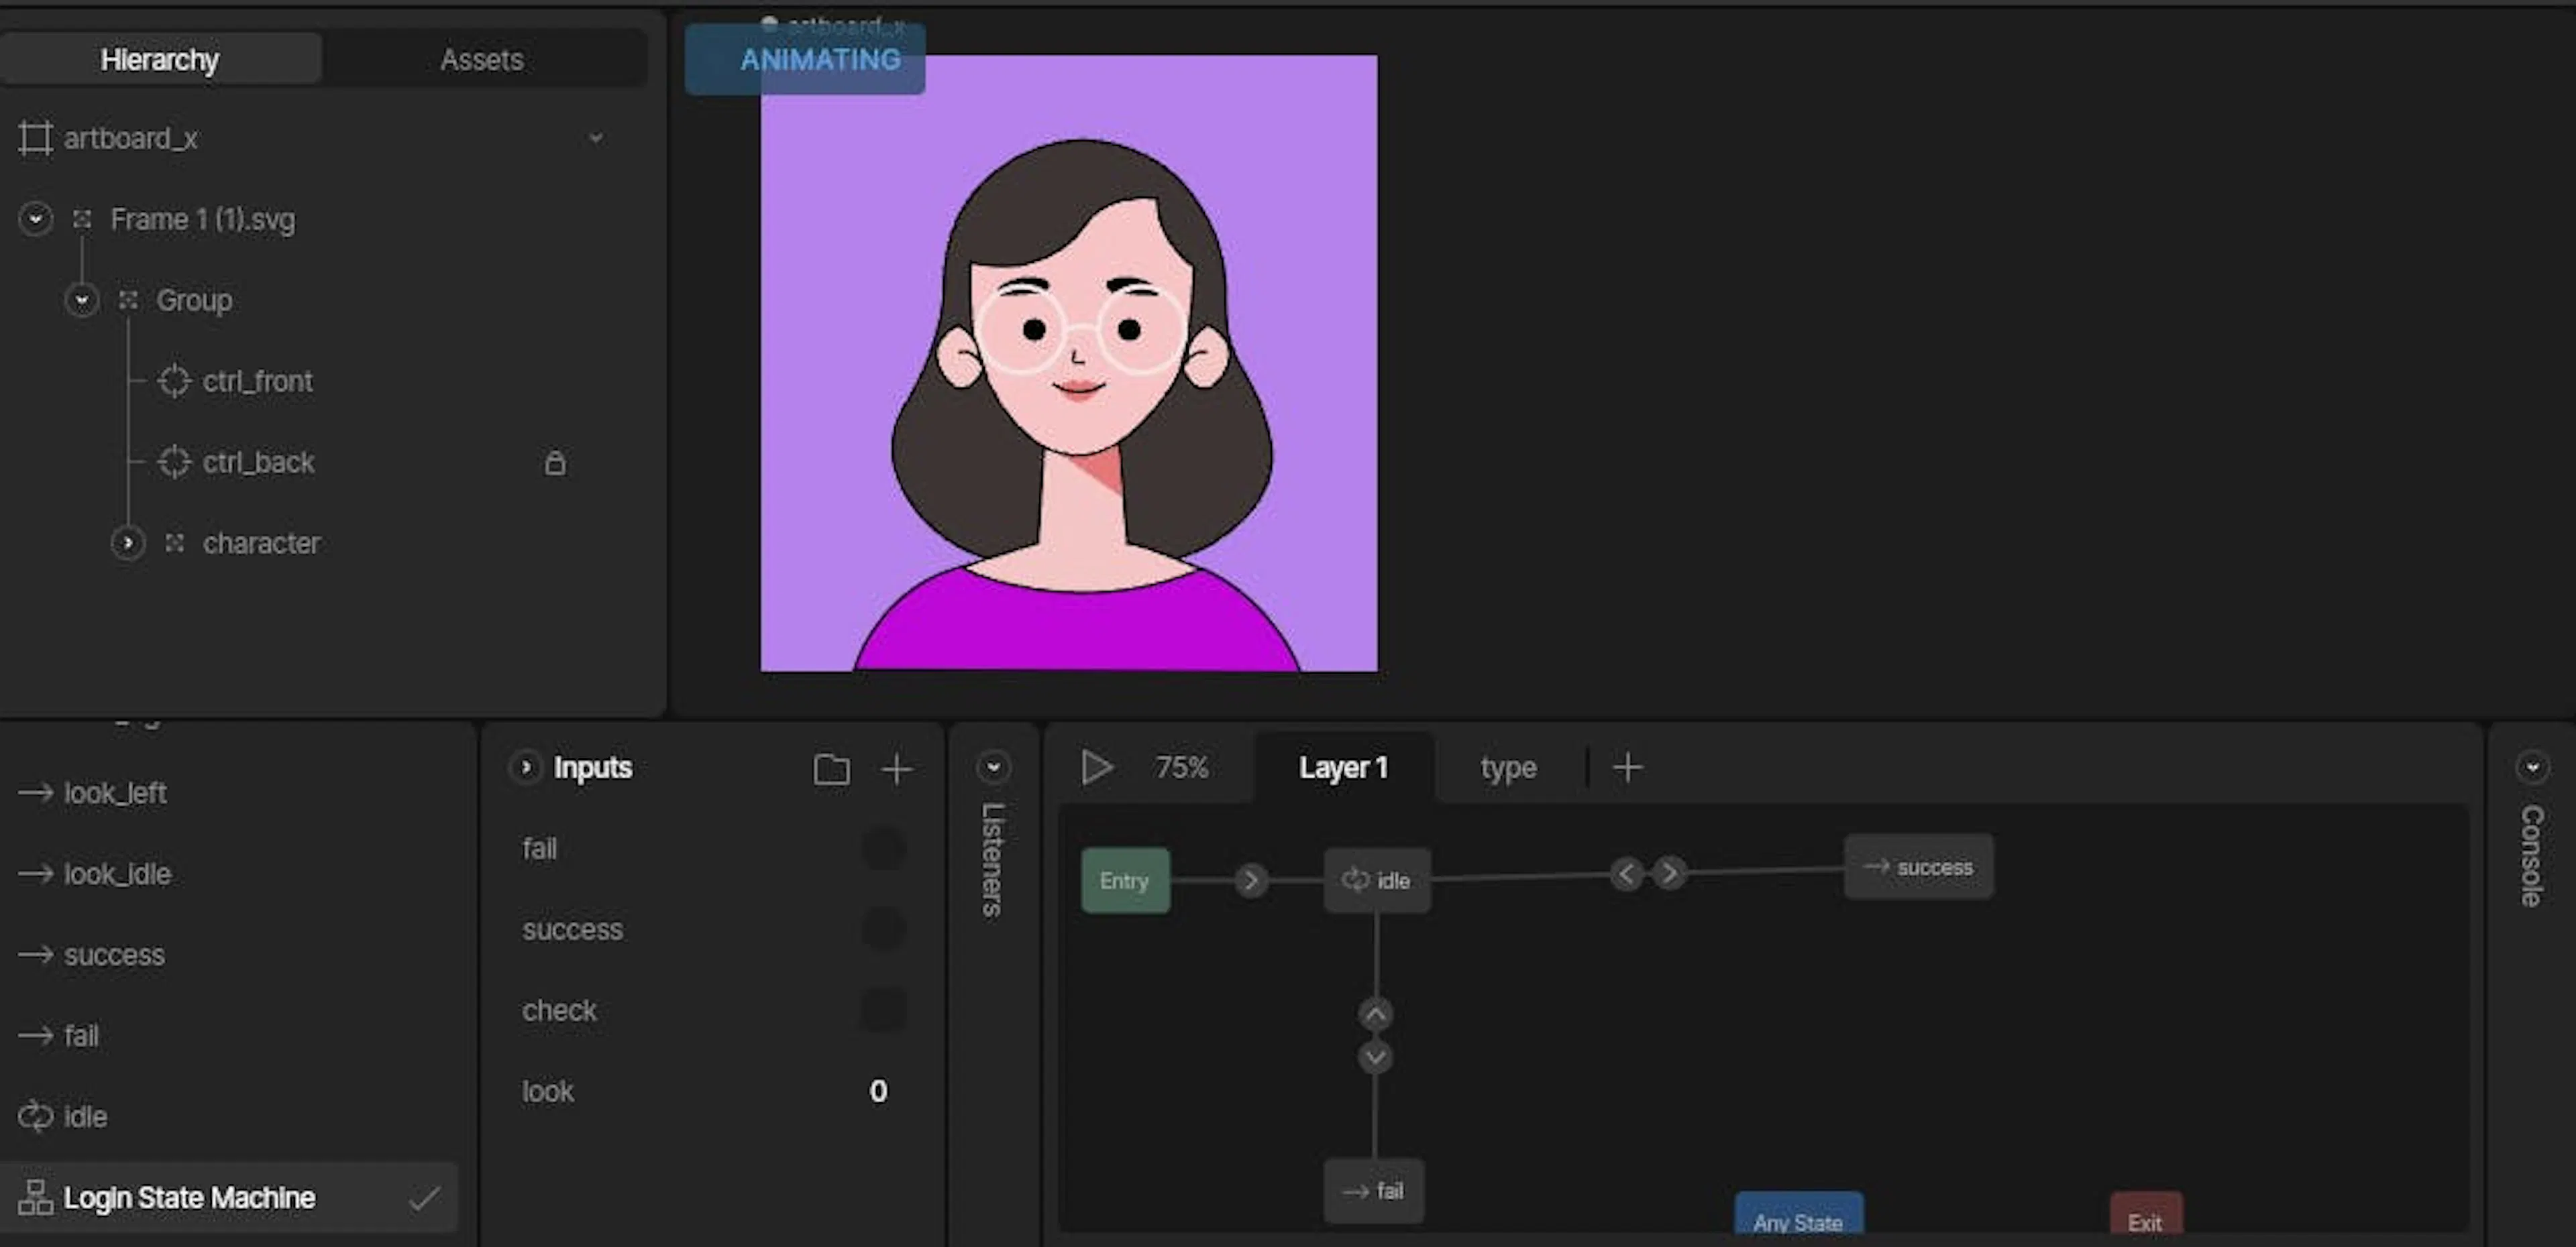Screen dimensions: 2576x1247
Task: Collapse the Frame 1 (1).svg tree node
Action: click(x=36, y=219)
